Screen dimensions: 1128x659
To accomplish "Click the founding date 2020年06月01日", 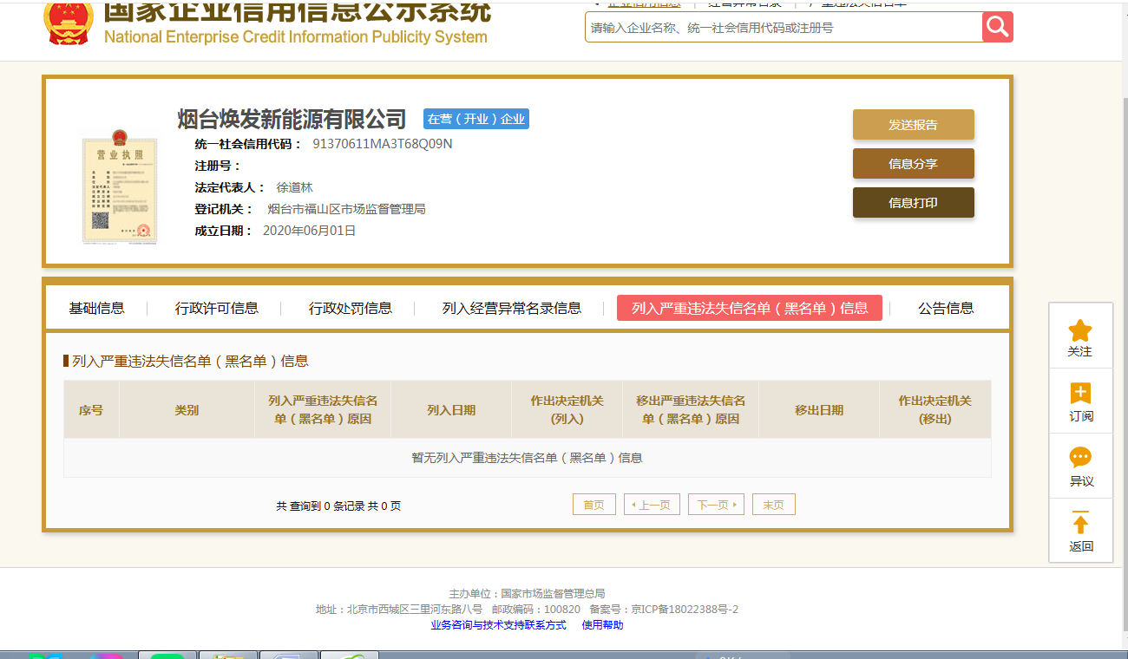I will pos(309,231).
